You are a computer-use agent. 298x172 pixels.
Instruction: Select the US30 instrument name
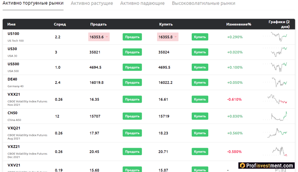12,49
